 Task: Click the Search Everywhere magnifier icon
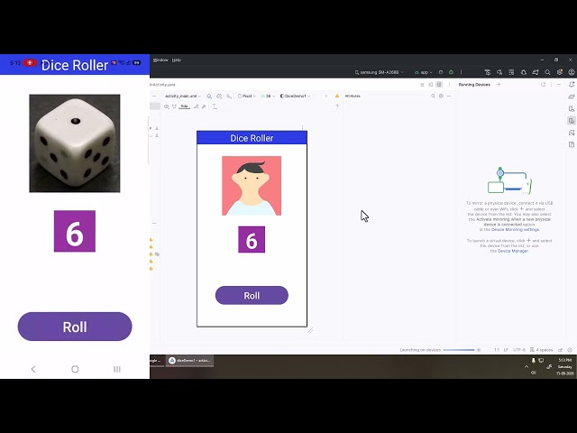click(x=547, y=72)
